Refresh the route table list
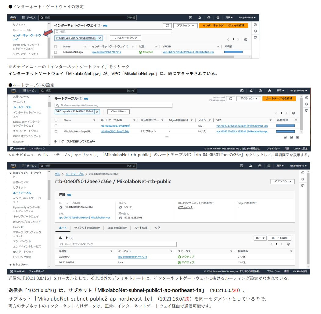This screenshot has height=314, width=321. point(230,99)
